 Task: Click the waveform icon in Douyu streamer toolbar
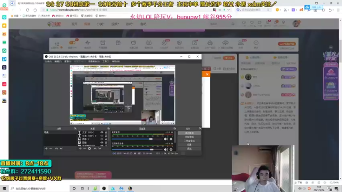(x=88, y=43)
